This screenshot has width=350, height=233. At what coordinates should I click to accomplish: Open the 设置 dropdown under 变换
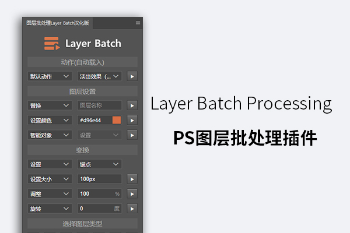click(50, 164)
